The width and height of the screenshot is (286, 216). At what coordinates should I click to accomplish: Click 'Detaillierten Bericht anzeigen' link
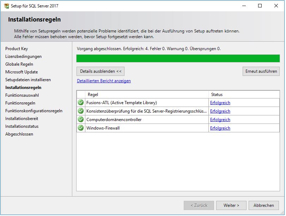point(104,81)
